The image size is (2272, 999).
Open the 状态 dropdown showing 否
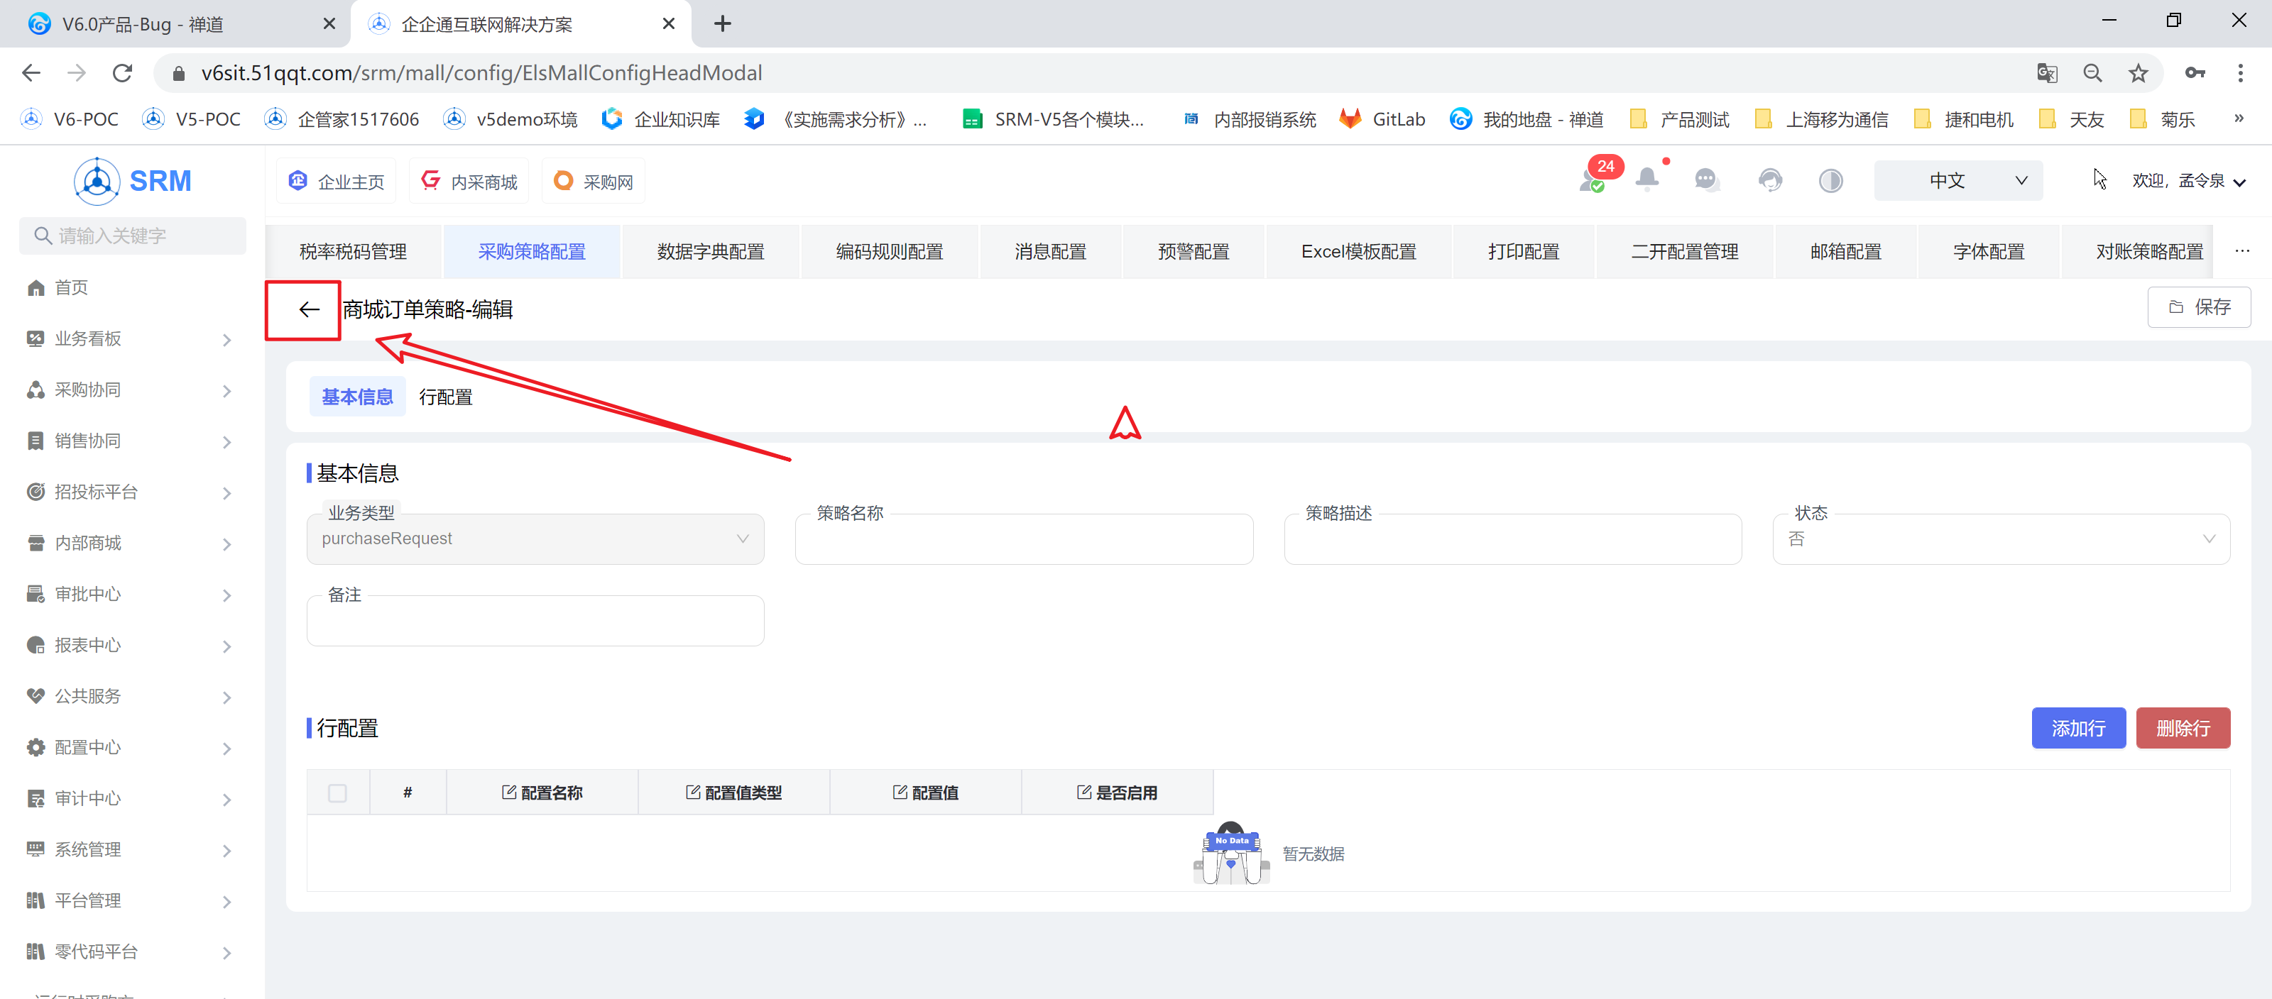[2000, 539]
